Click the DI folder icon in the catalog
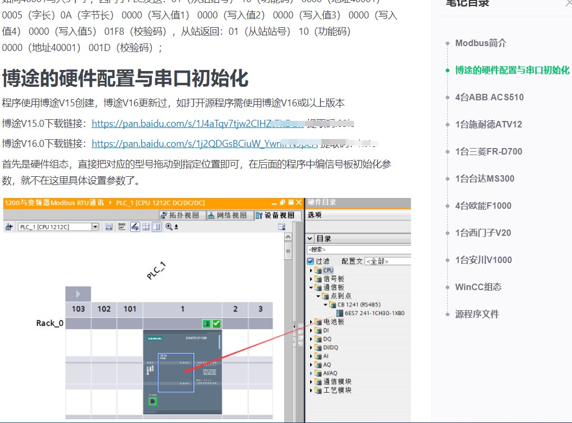The image size is (572, 423). [x=318, y=330]
